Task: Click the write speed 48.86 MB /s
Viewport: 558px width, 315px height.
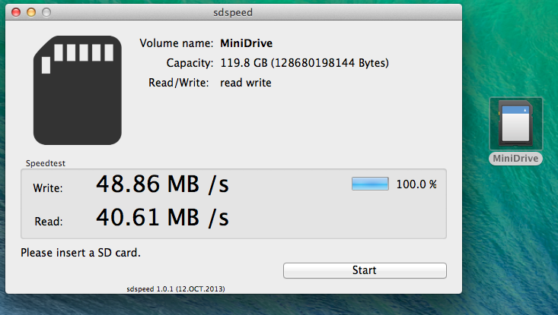Action: pyautogui.click(x=162, y=184)
